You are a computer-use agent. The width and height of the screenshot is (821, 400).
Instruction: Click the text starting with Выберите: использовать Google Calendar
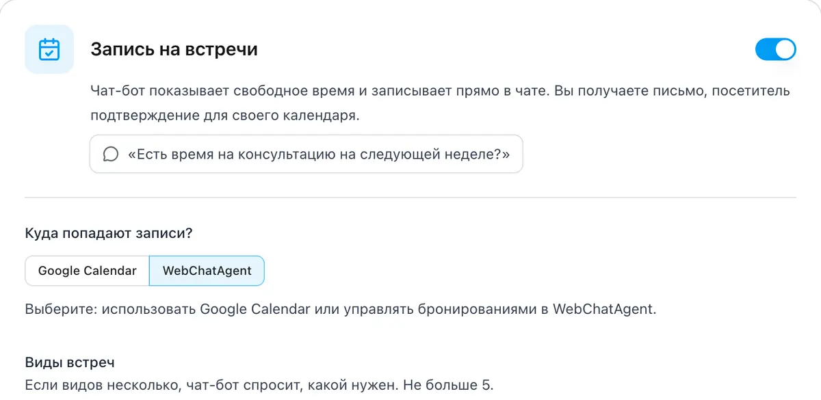pyautogui.click(x=341, y=308)
